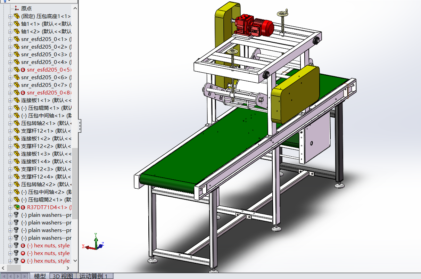
Task: Click the part icon of 压包转轴2<2>
Action: pyautogui.click(x=17, y=184)
